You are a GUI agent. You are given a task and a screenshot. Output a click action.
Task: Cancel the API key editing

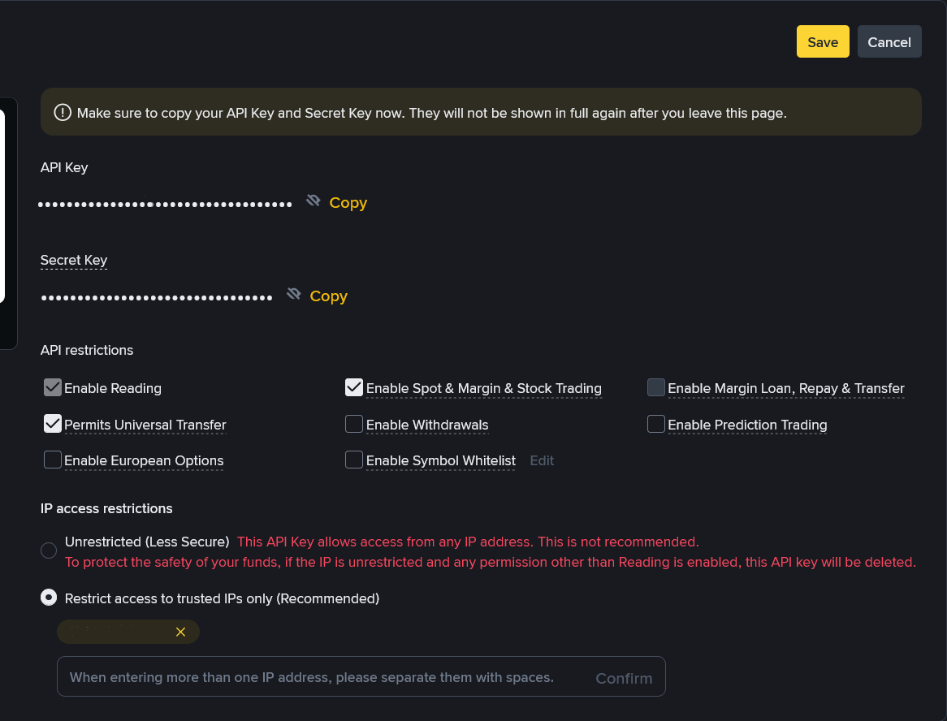[x=889, y=41]
